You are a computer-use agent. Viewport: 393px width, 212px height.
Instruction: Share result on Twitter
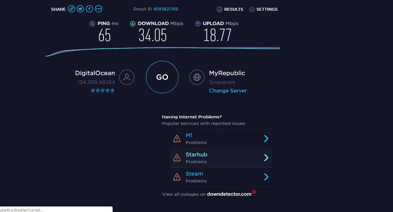pyautogui.click(x=80, y=9)
